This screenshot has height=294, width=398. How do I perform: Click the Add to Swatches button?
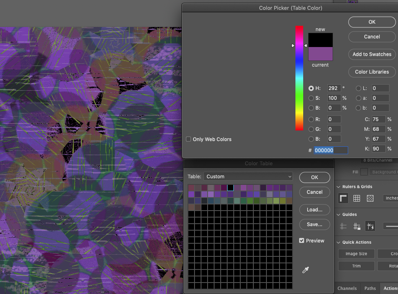(x=371, y=54)
